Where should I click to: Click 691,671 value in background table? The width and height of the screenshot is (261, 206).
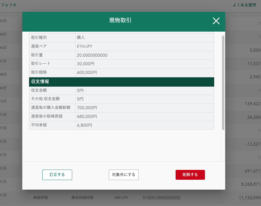pyautogui.click(x=253, y=171)
